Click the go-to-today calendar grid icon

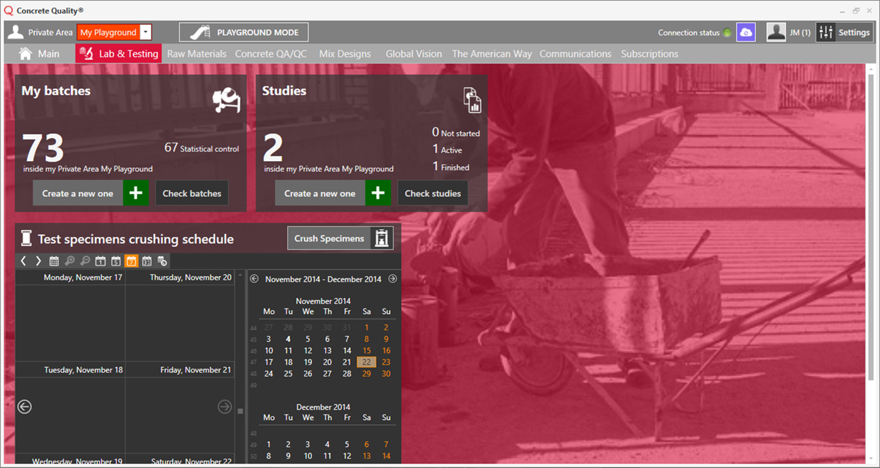[x=54, y=261]
